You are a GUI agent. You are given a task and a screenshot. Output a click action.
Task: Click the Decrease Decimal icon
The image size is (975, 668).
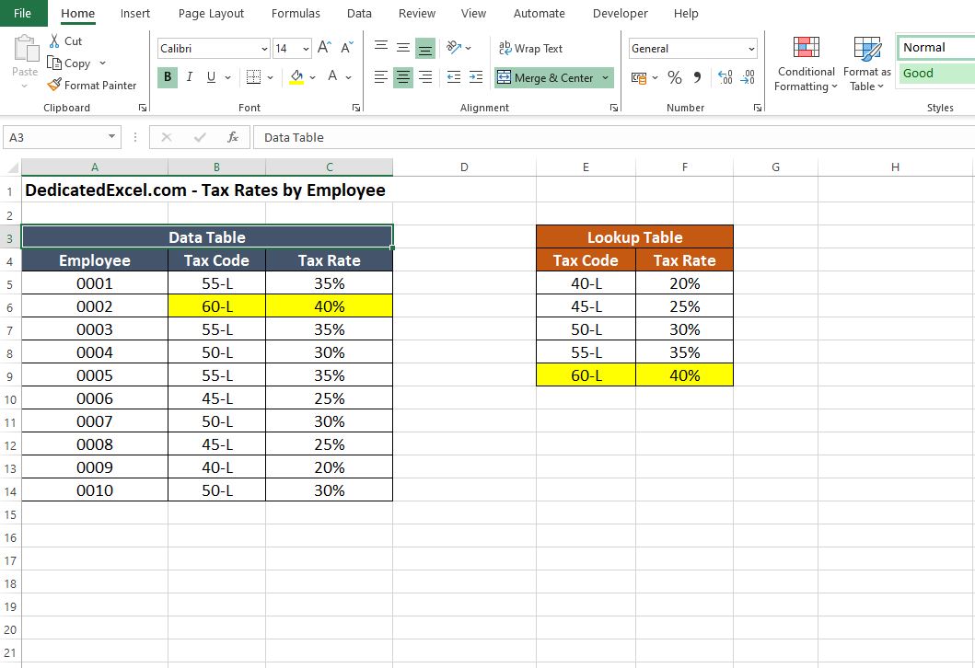[x=748, y=78]
